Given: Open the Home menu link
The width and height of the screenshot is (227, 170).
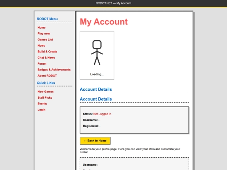Looking at the screenshot, I should (42, 27).
